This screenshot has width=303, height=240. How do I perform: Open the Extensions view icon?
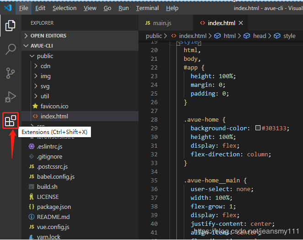click(10, 121)
